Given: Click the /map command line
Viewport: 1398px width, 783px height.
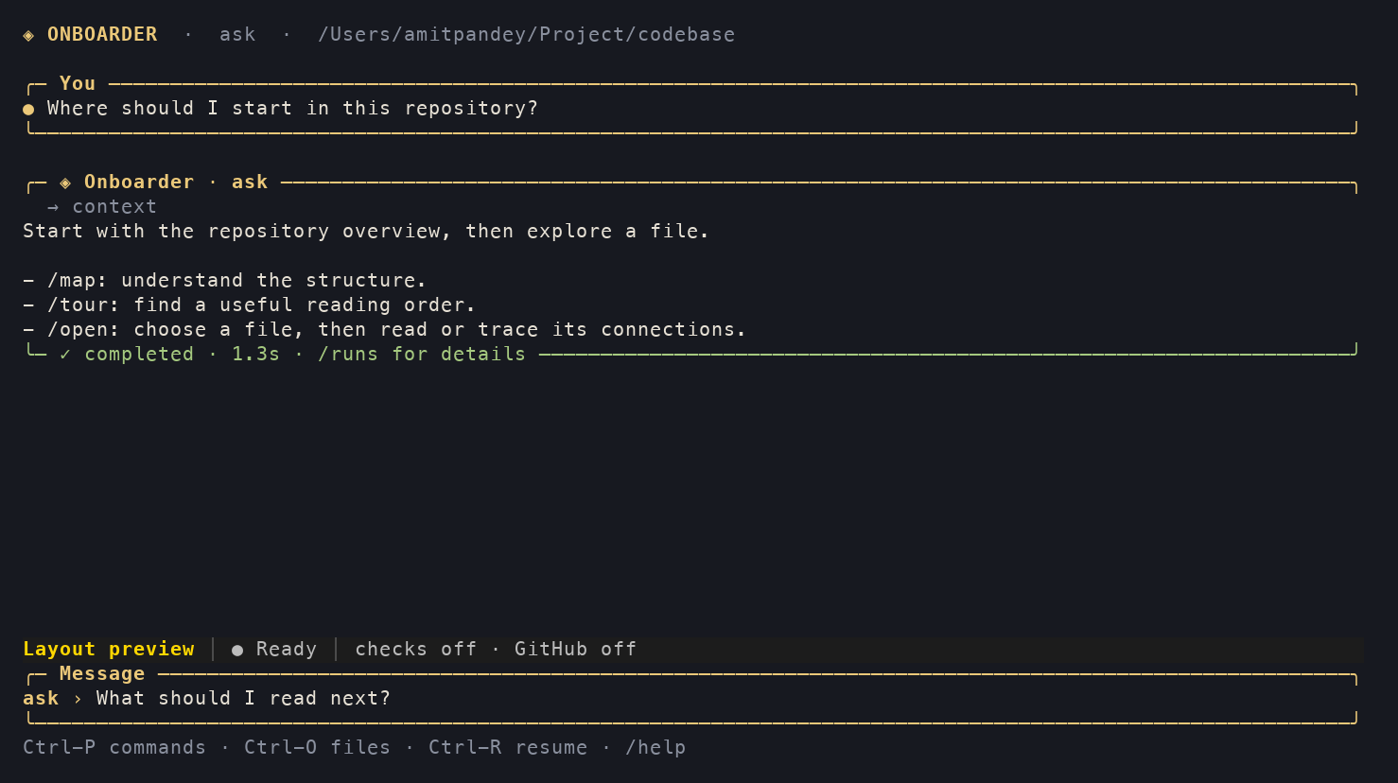Looking at the screenshot, I should [224, 280].
